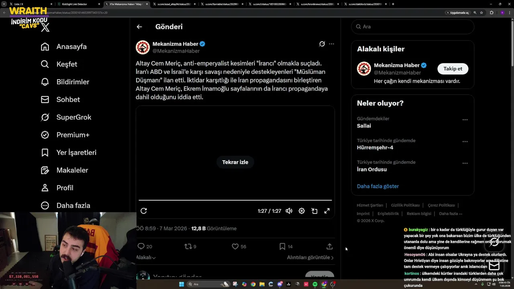This screenshot has height=289, width=514.
Task: Click the Uygulamada aç button in address bar
Action: 457,12
